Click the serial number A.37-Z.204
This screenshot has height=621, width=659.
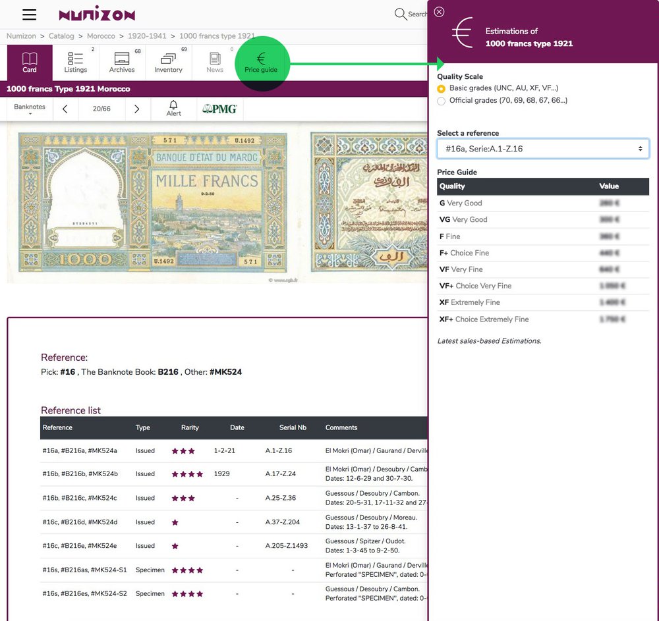pos(283,522)
